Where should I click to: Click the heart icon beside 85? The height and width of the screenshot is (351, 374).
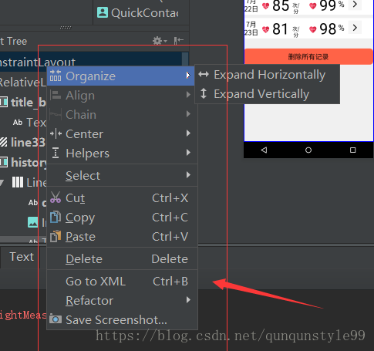coord(265,5)
